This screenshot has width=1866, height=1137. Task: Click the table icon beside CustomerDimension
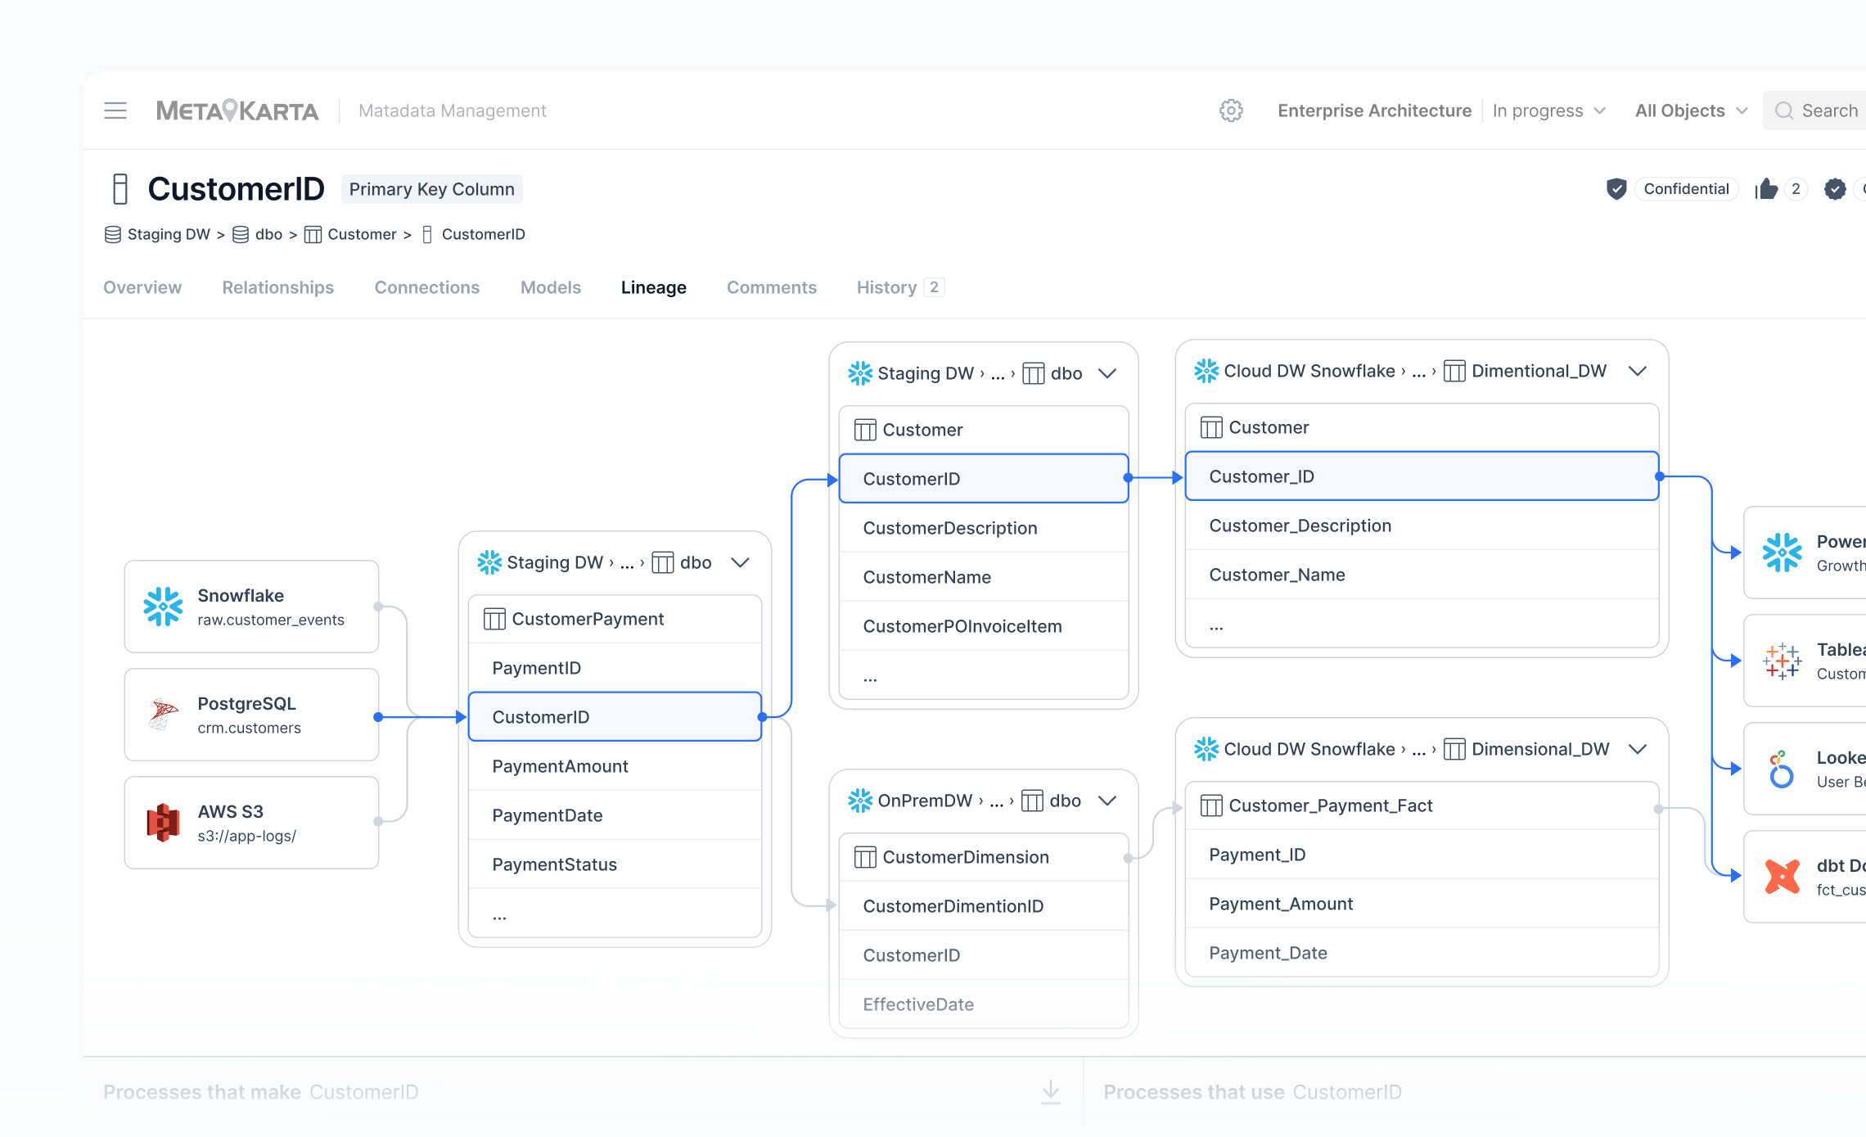tap(865, 857)
